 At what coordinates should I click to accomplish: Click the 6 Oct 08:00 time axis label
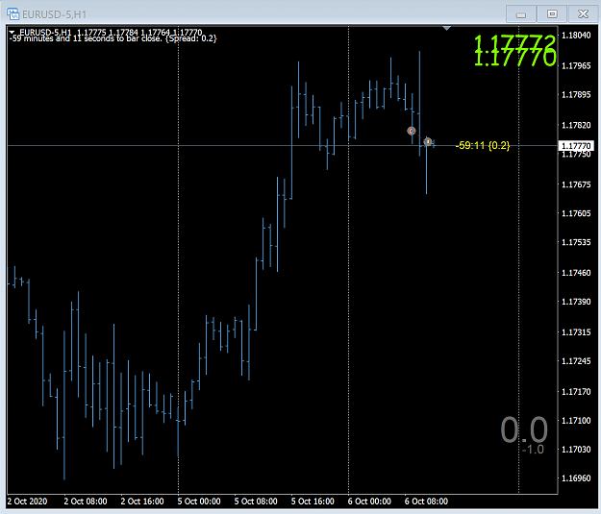pos(426,502)
